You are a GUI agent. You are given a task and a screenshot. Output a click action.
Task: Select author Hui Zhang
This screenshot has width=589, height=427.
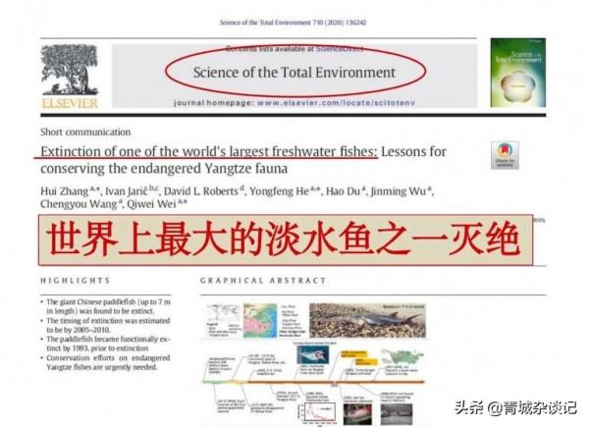(x=64, y=191)
